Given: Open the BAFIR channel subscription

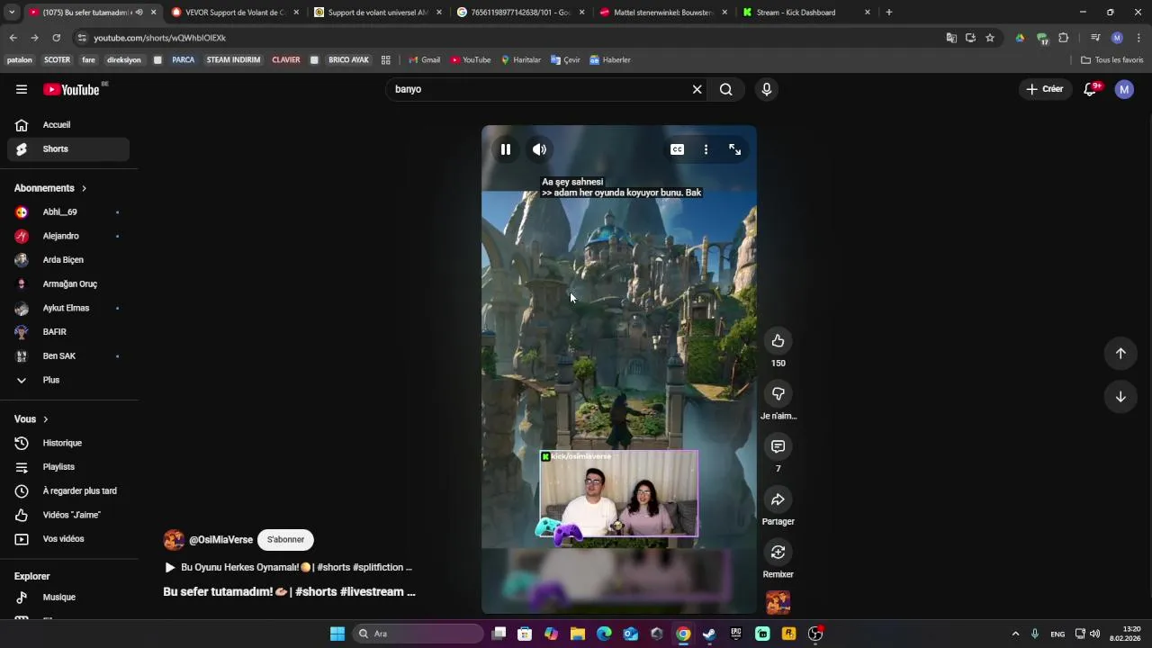Looking at the screenshot, I should click(68, 332).
